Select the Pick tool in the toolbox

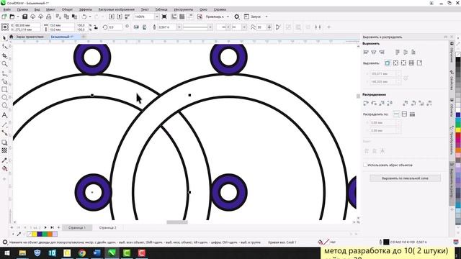click(4, 38)
